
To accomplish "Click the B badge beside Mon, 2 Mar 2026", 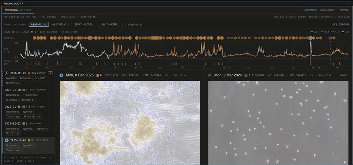I will [210, 75].
